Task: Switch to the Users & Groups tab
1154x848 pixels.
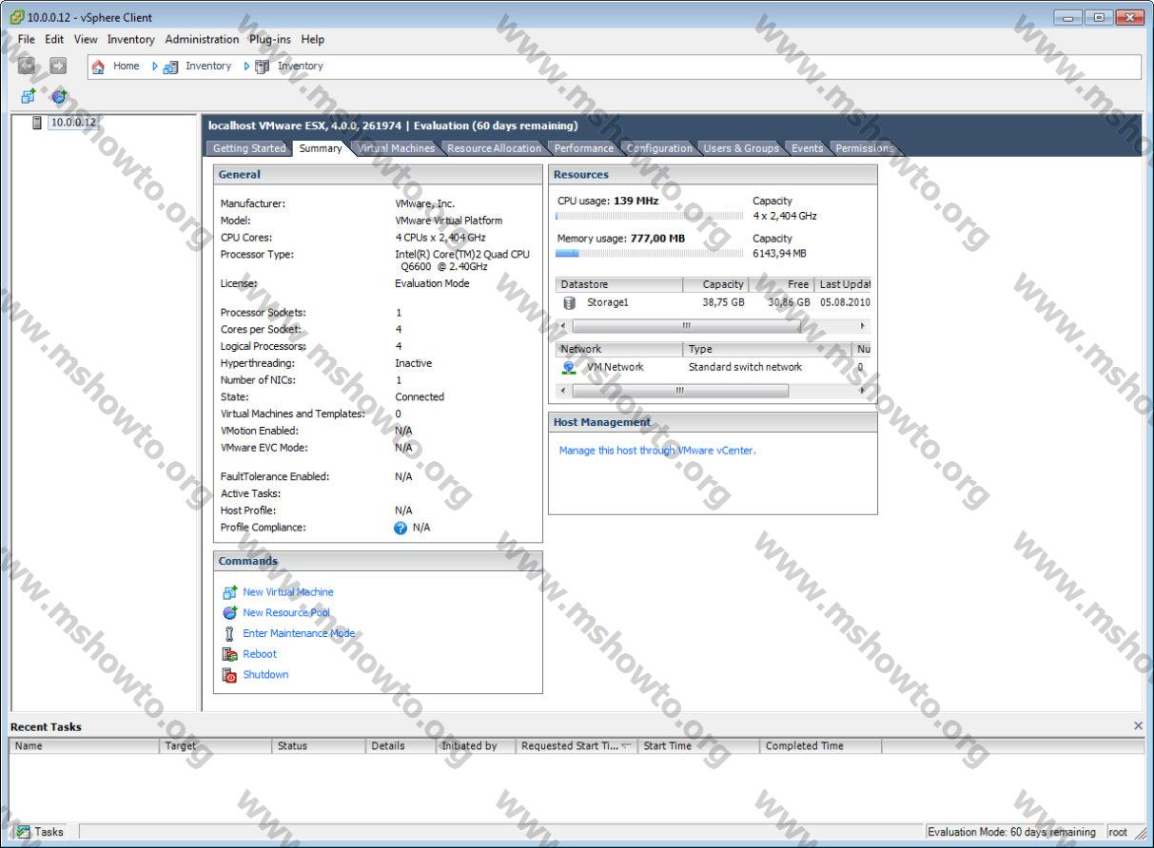Action: (x=741, y=148)
